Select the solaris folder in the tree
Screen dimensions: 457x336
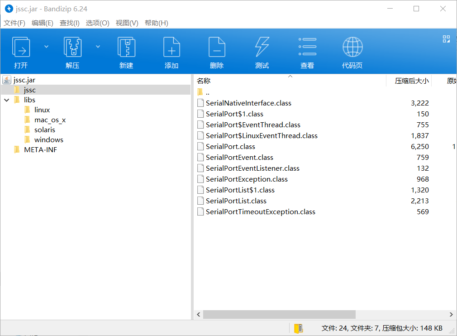tap(45, 130)
